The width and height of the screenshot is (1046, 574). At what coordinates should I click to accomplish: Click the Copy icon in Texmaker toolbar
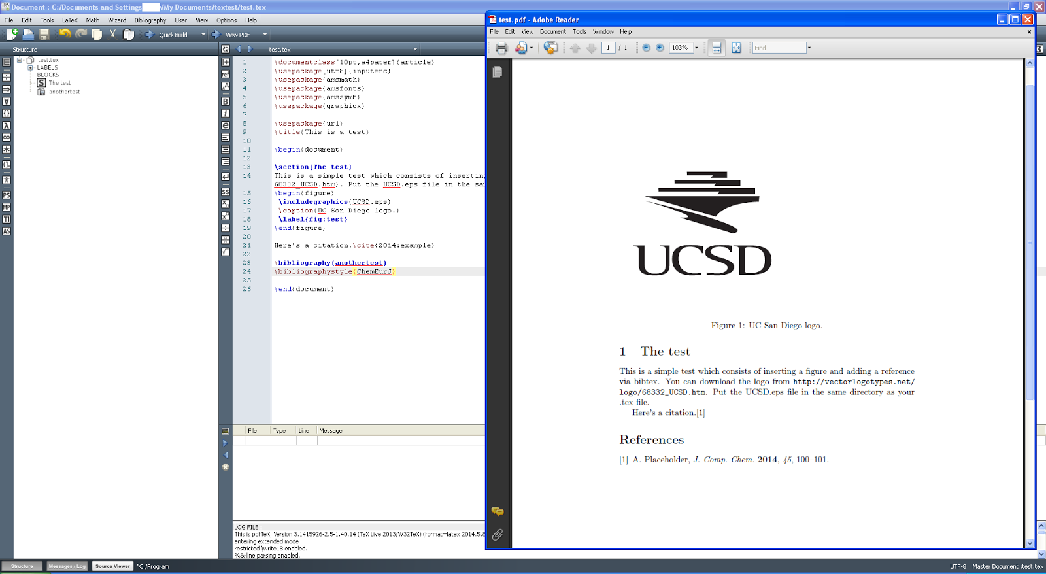click(x=97, y=34)
